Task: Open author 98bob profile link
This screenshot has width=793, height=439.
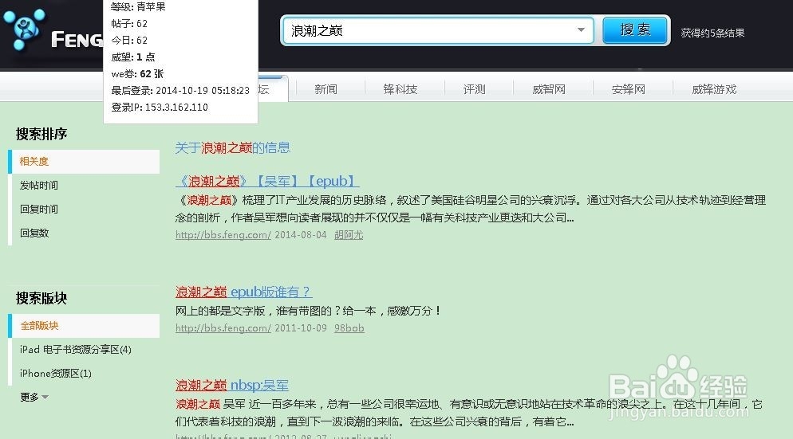Action: pos(349,328)
